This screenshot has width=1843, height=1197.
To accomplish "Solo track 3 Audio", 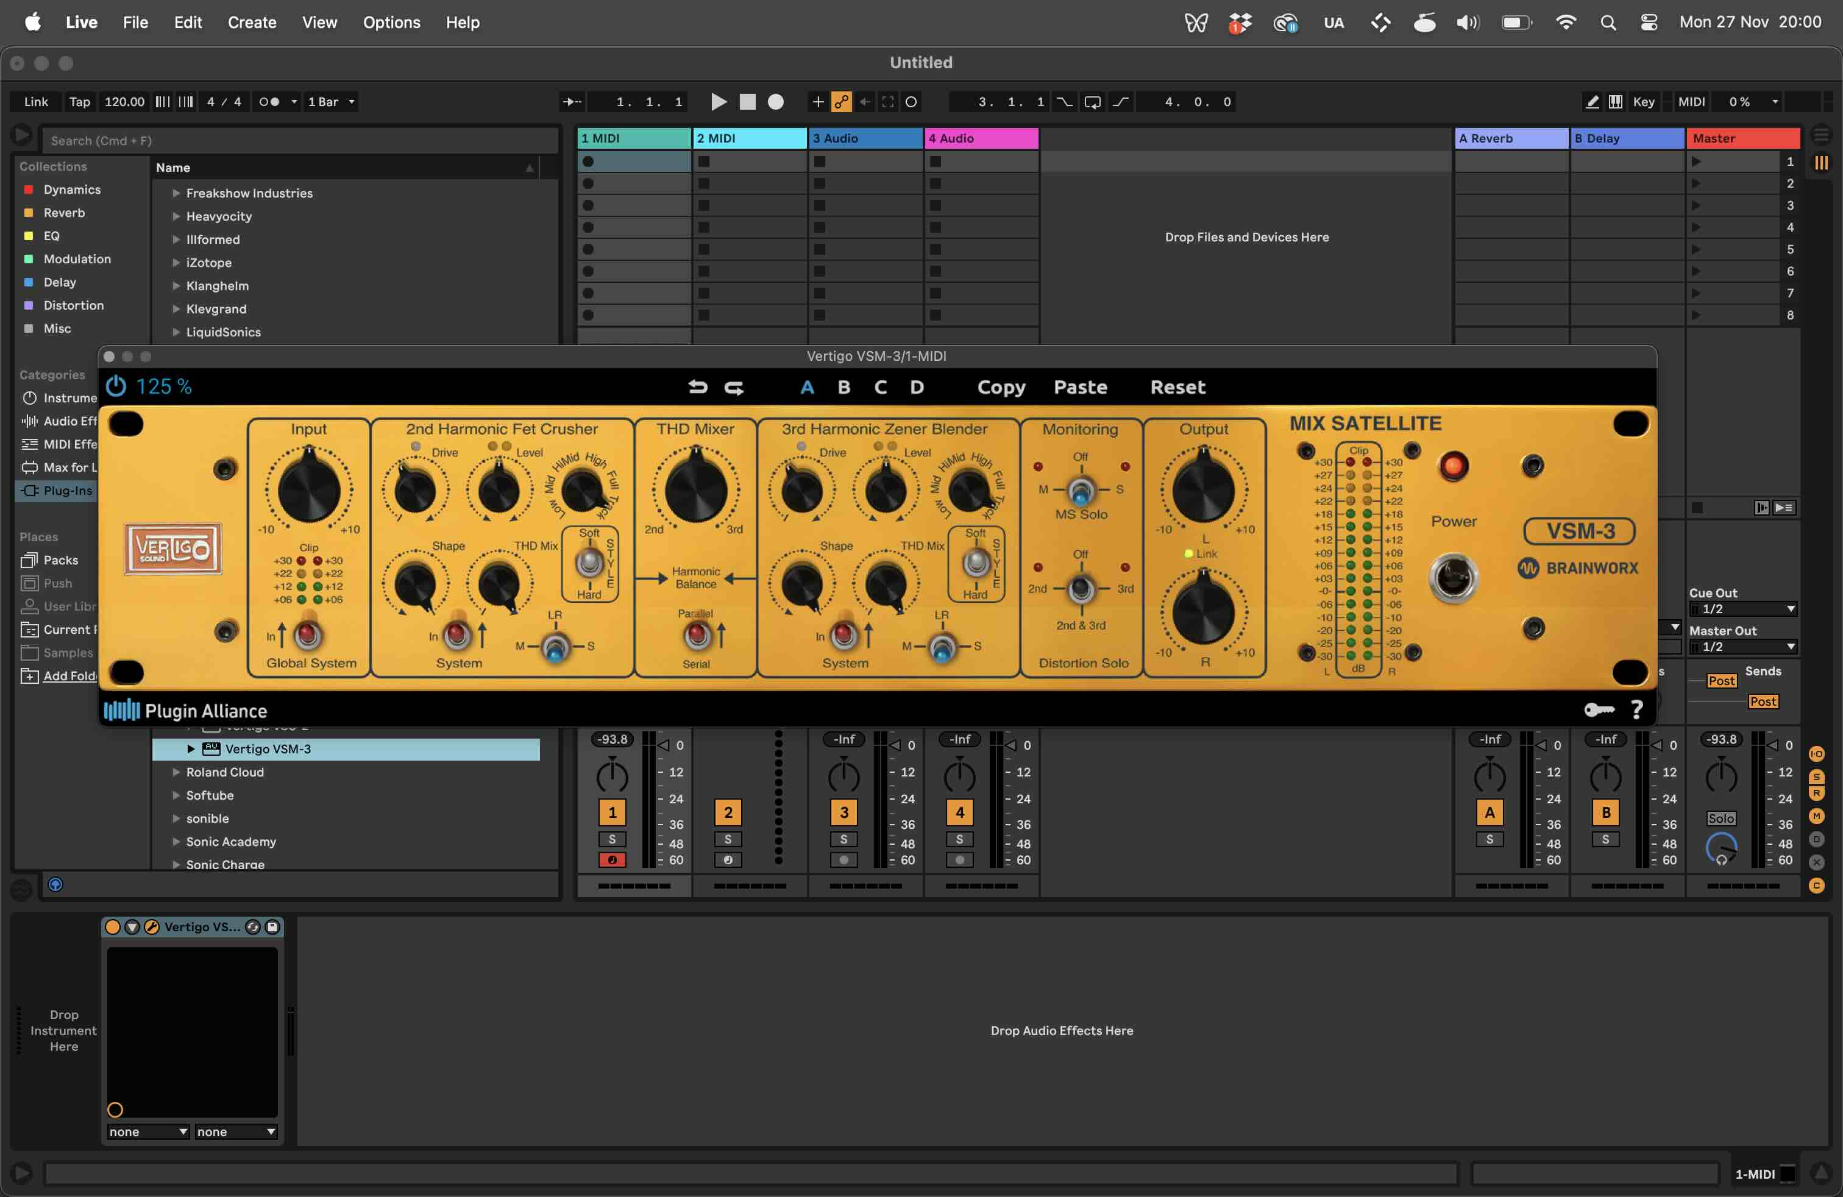I will click(x=843, y=839).
